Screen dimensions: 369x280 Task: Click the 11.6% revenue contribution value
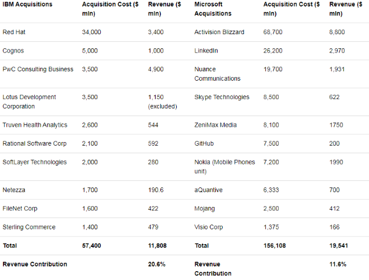[x=338, y=264]
